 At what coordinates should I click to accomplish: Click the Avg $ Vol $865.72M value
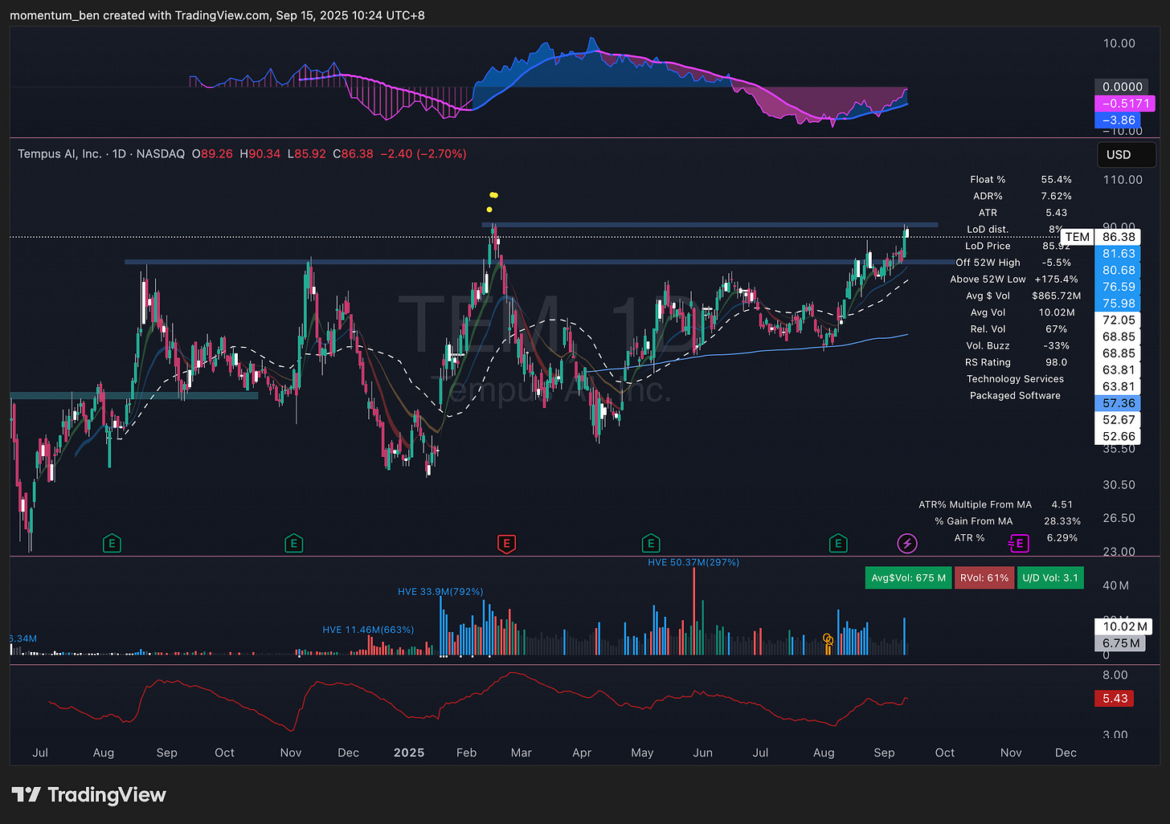1057,296
